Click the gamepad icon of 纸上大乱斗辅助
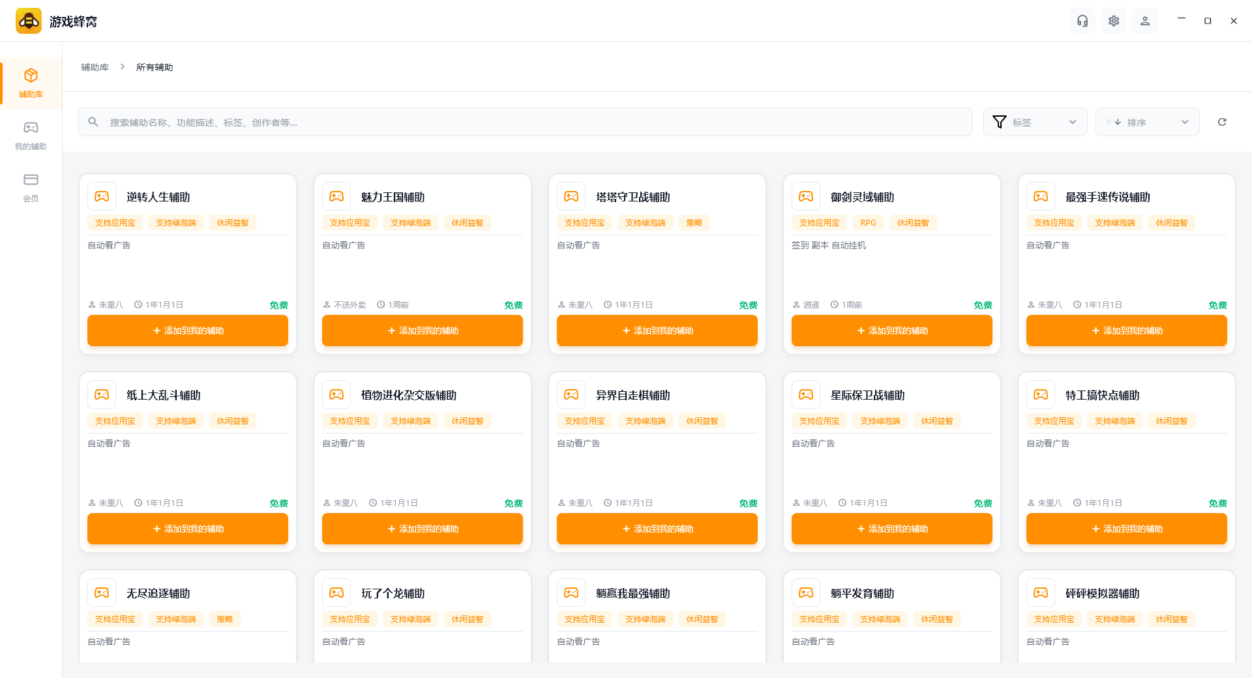 point(102,394)
